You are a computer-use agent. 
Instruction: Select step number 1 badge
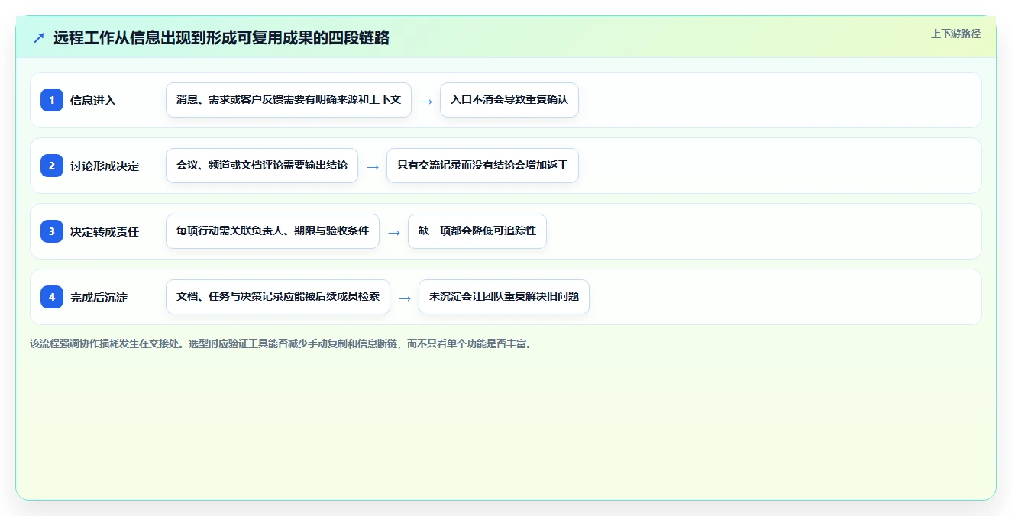52,100
